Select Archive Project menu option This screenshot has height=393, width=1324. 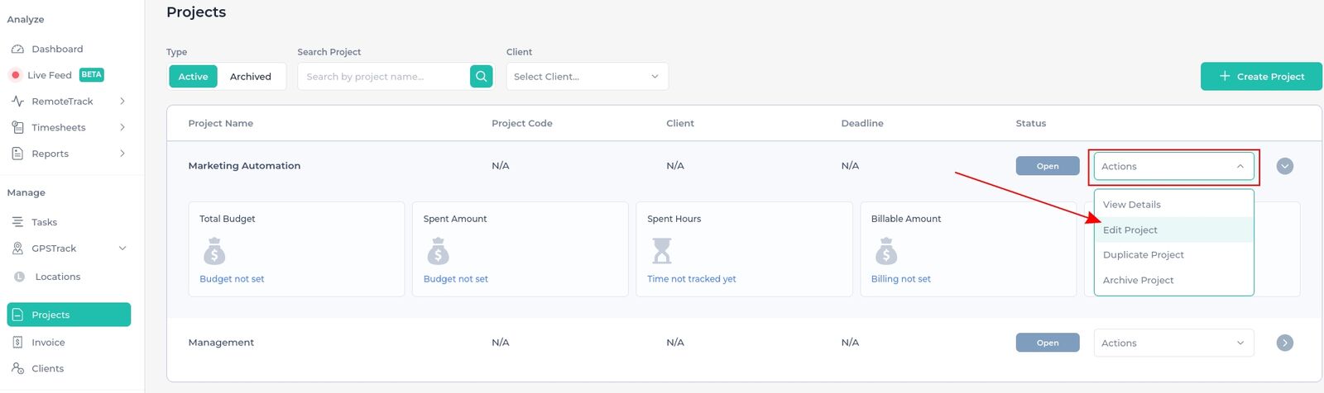[1174, 280]
